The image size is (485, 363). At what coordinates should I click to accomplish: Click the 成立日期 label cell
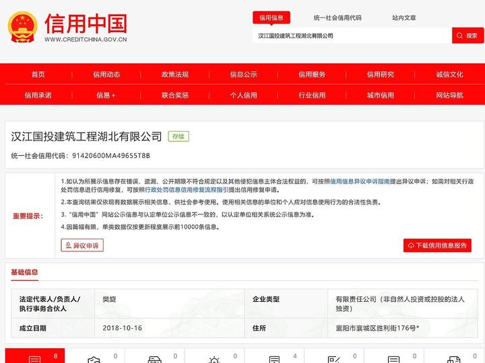pyautogui.click(x=53, y=328)
